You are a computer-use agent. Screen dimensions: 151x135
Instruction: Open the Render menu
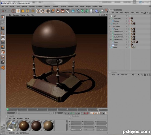click(x=82, y=7)
